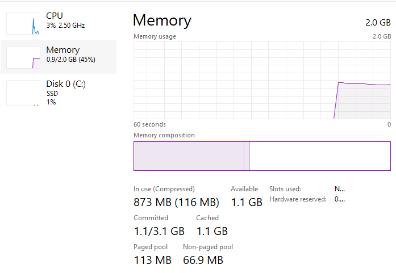The height and width of the screenshot is (273, 396).
Task: Select the CPU performance entry label
Action: click(55, 15)
